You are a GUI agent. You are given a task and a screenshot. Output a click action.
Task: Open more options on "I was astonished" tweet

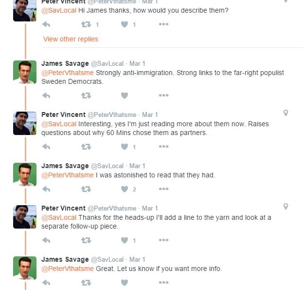tap(163, 189)
